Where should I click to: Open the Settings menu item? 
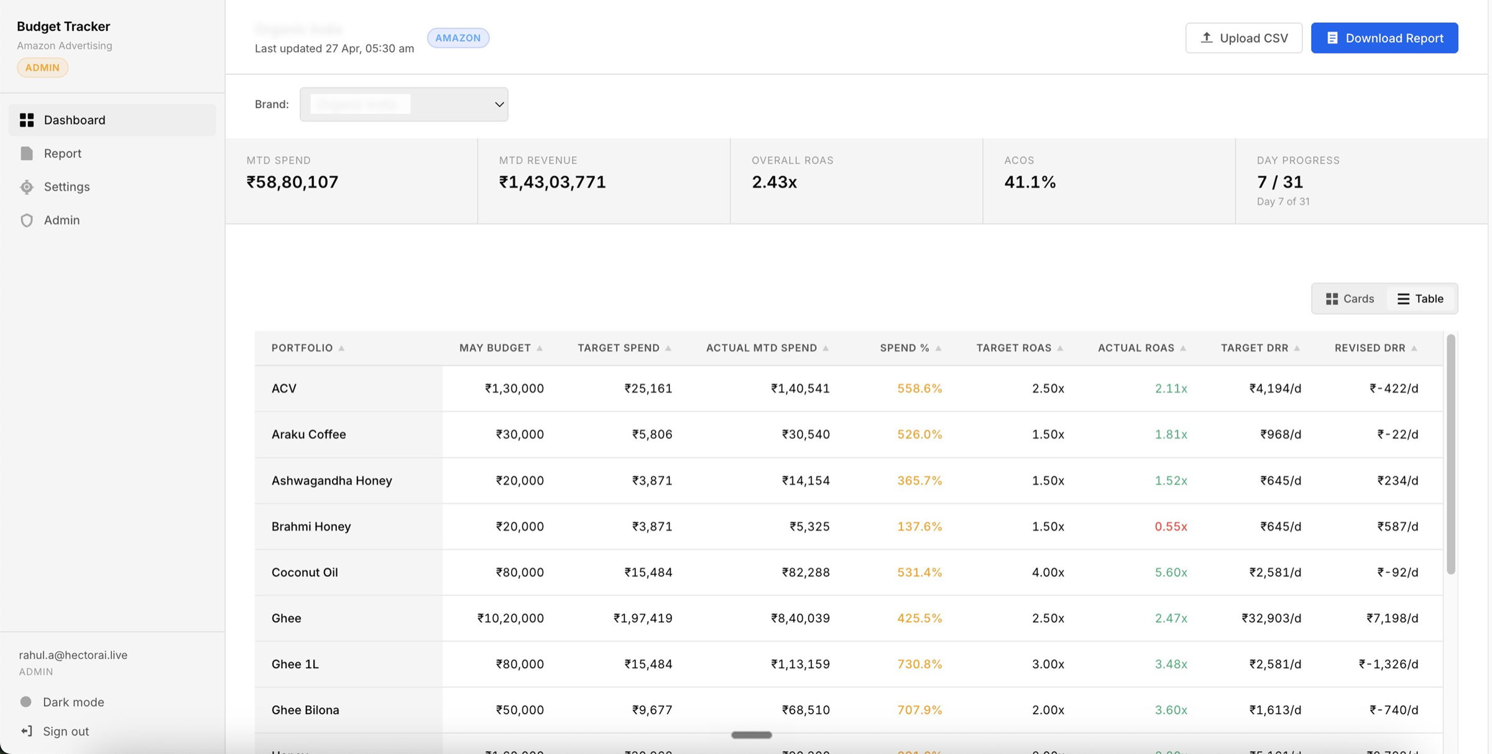(x=113, y=187)
